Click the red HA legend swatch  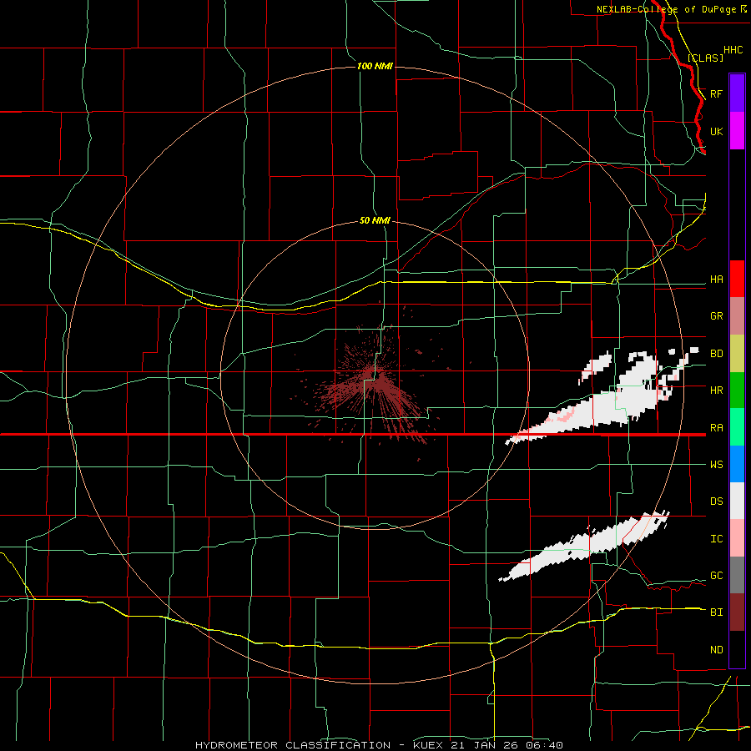[737, 279]
